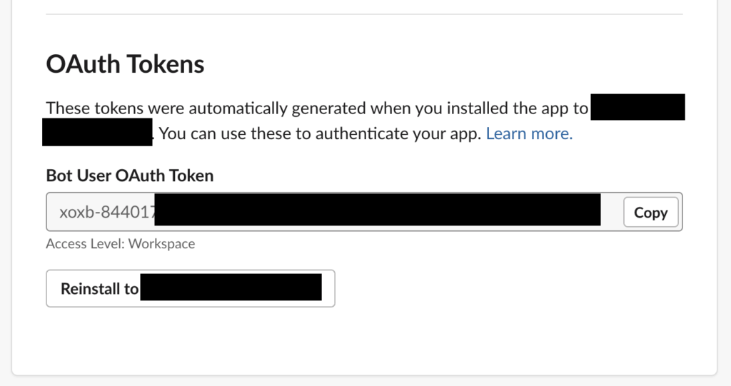The width and height of the screenshot is (731, 386).
Task: Copy the Bot User OAuth Token
Action: click(651, 212)
